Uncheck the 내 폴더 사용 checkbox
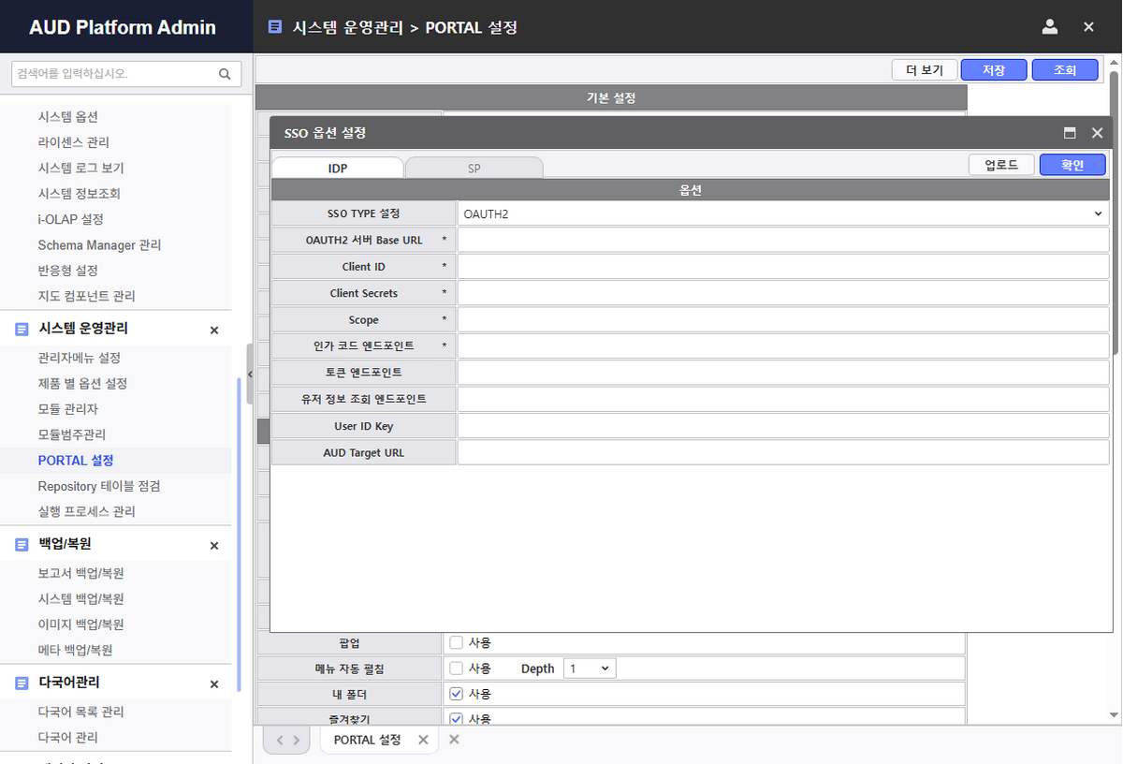Image resolution: width=1123 pixels, height=764 pixels. [x=457, y=694]
